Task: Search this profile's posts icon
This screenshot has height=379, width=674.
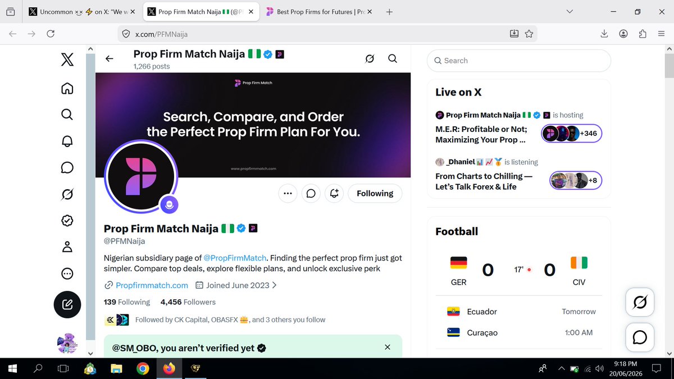Action: click(393, 58)
